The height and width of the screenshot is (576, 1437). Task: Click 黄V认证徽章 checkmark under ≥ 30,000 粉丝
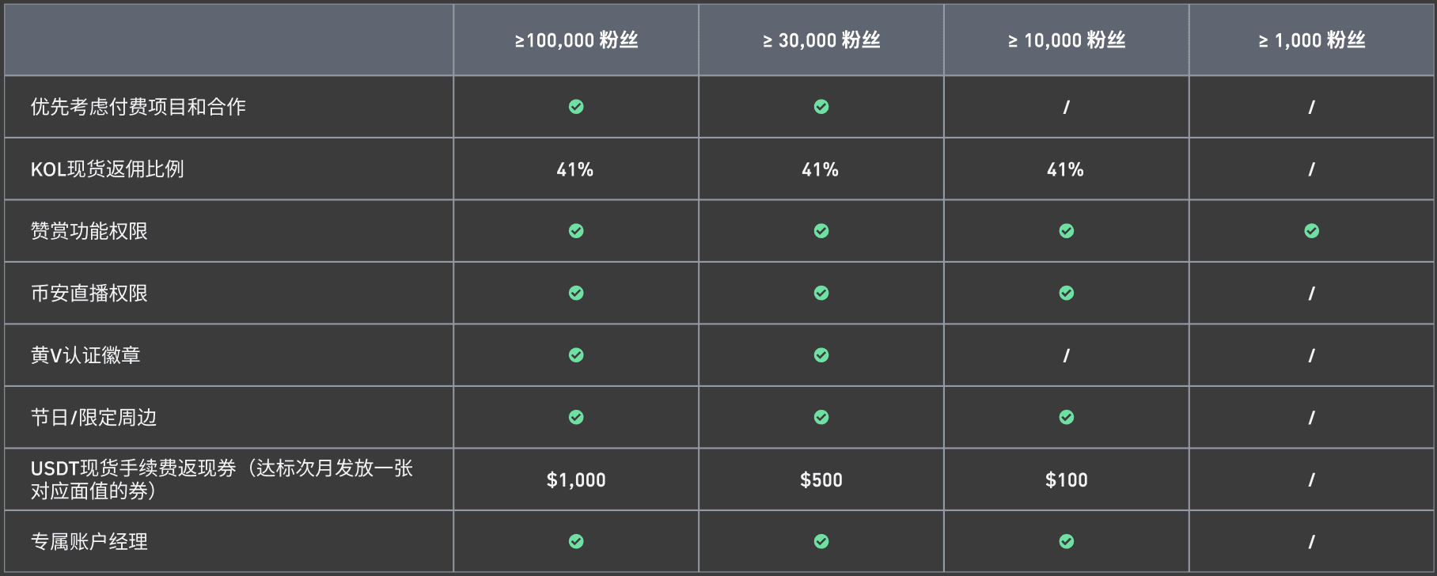click(x=821, y=355)
